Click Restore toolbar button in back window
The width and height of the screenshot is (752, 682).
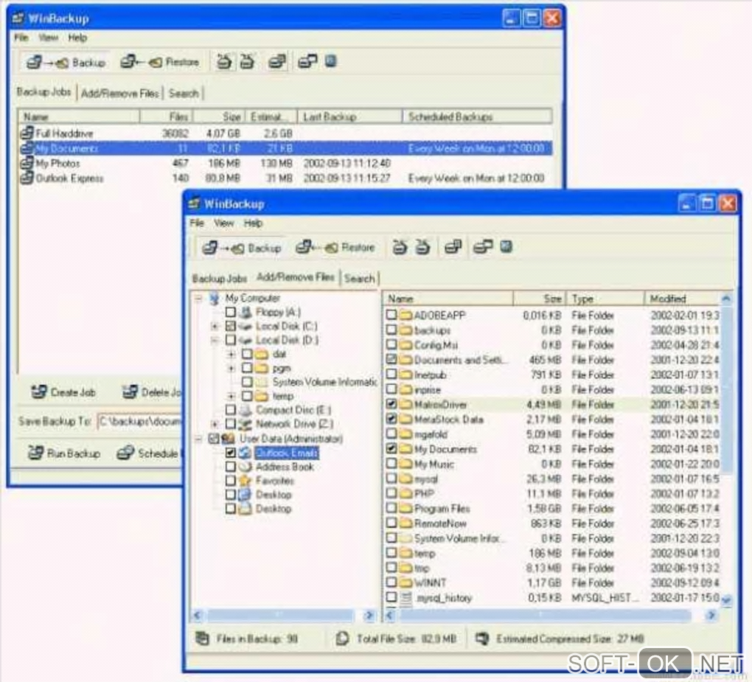pyautogui.click(x=160, y=62)
